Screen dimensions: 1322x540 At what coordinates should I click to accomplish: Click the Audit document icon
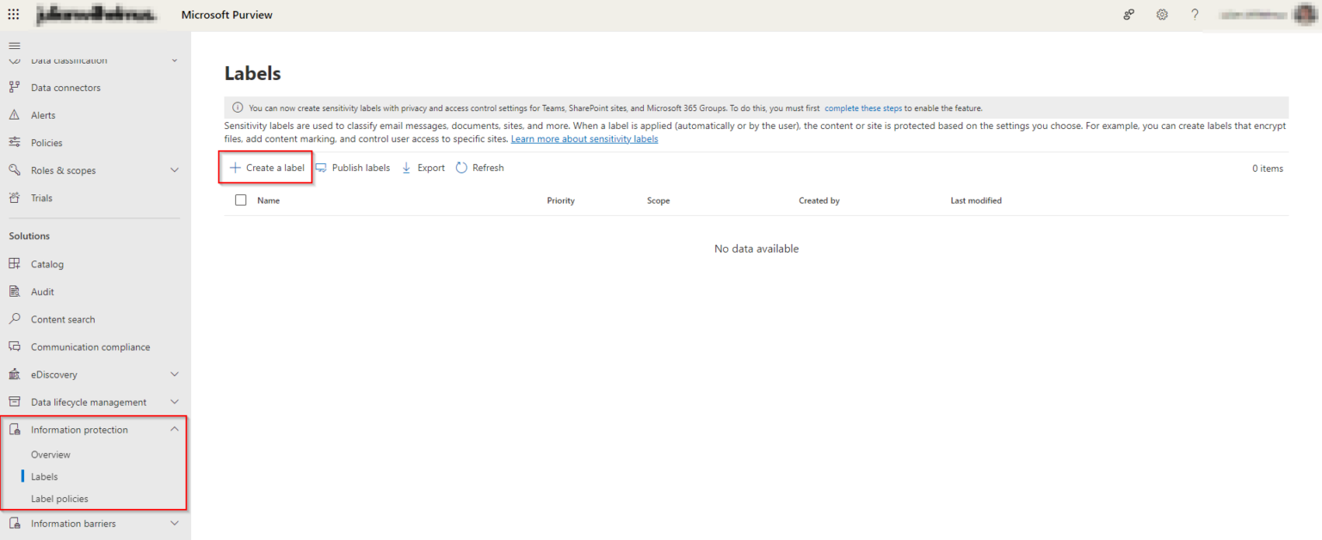15,291
